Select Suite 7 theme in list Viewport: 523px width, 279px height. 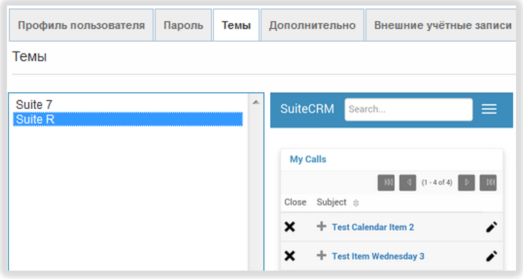coord(35,105)
